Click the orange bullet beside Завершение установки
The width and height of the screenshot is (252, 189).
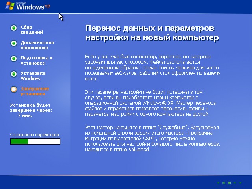tap(14, 89)
